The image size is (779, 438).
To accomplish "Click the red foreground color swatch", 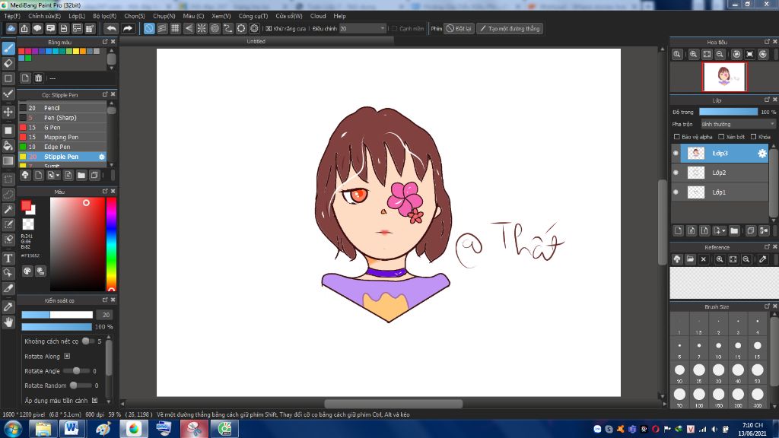I will [26, 205].
